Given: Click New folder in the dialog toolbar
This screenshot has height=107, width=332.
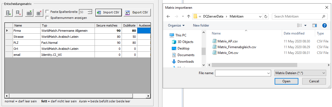Looking at the screenshot, I should click(x=201, y=25).
